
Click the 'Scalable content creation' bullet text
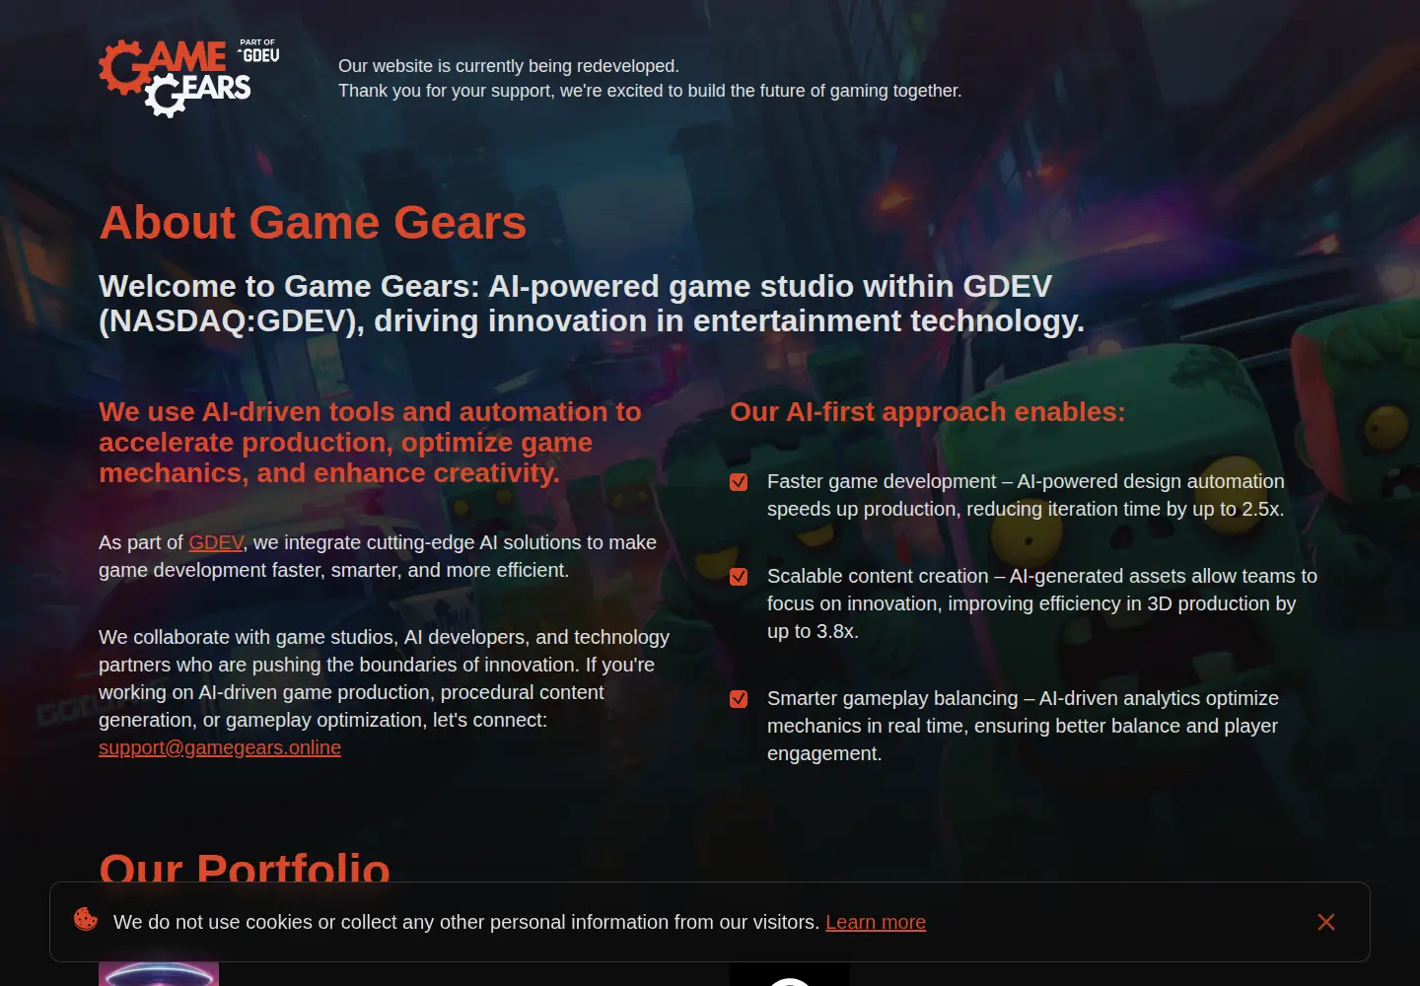click(1042, 603)
